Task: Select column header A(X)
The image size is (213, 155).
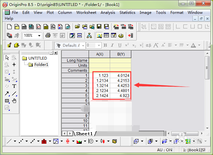Action: [x=99, y=54]
